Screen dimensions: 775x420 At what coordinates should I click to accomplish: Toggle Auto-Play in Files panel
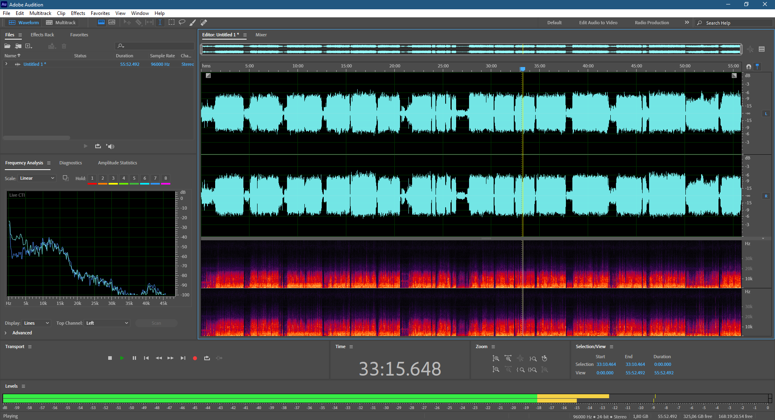(x=110, y=146)
